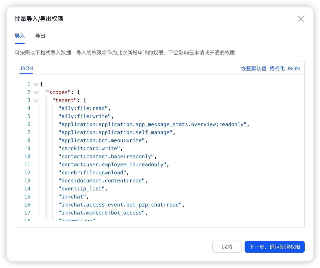Place cursor on the "aily:file:read" scope line

[x=84, y=108]
